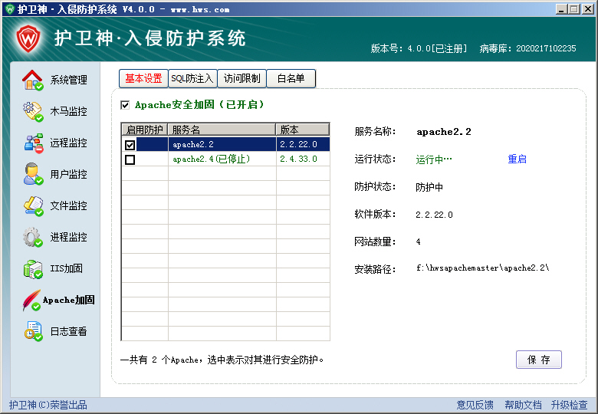Minimize the 护卫神 window
The width and height of the screenshot is (598, 414).
click(560, 8)
